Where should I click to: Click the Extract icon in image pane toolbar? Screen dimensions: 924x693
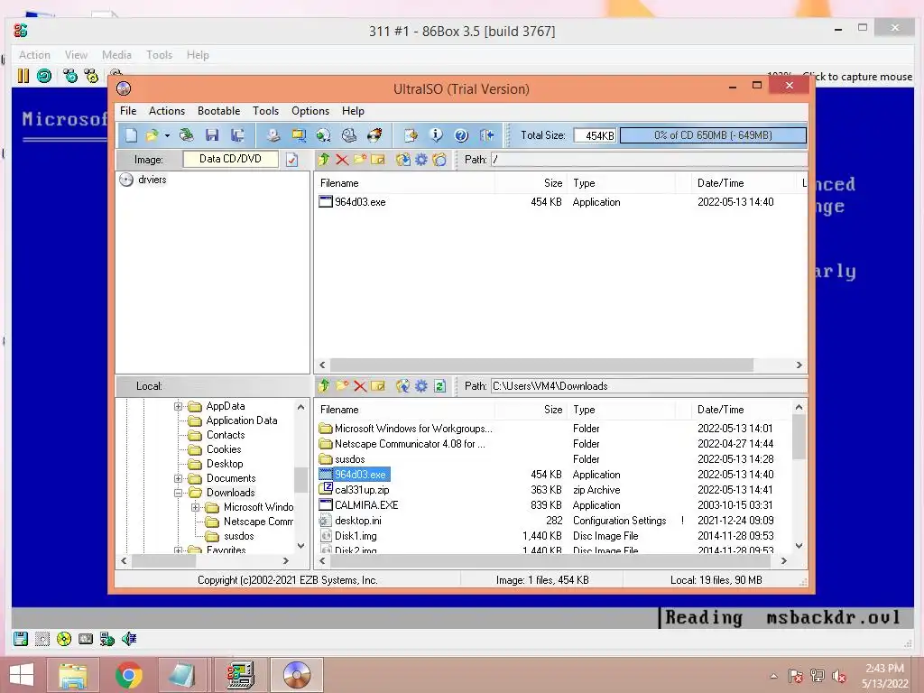(x=403, y=159)
